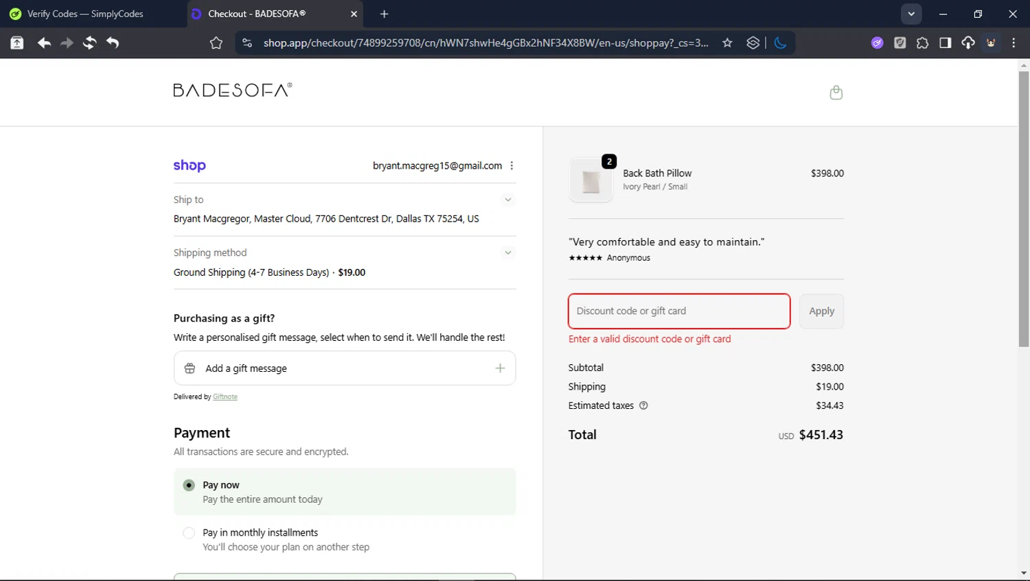Viewport: 1030px width, 581px height.
Task: Click the Payment heading
Action: tap(202, 433)
